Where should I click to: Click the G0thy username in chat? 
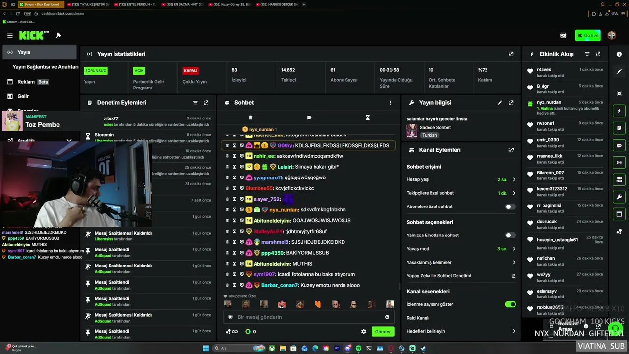285,145
